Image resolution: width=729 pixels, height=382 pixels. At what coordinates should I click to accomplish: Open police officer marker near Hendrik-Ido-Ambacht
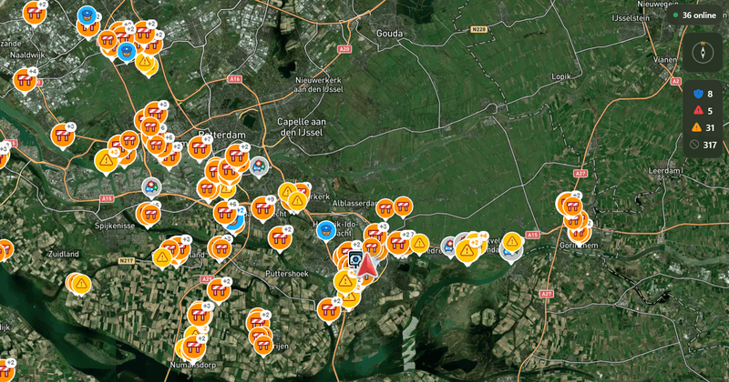(x=326, y=231)
